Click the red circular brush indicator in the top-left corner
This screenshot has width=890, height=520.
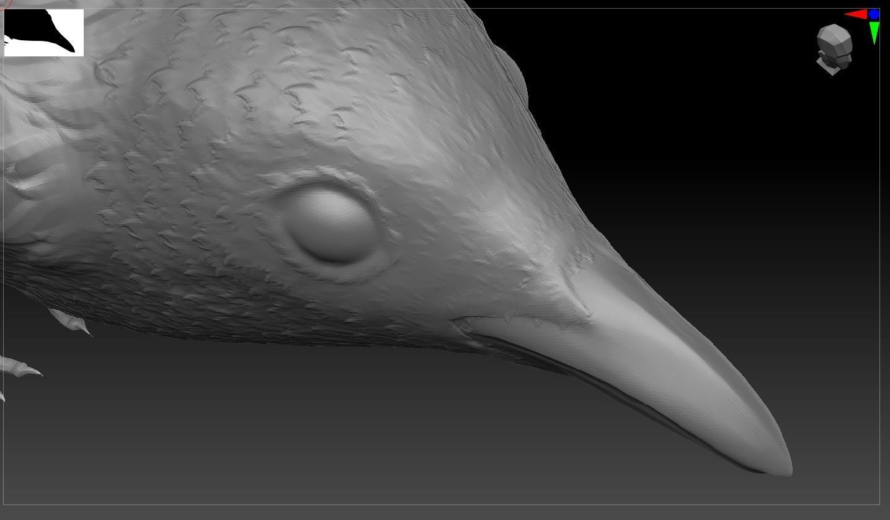pos(6,6)
